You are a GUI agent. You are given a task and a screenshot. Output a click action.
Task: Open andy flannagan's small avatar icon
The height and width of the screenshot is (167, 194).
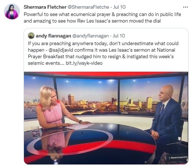[31, 36]
